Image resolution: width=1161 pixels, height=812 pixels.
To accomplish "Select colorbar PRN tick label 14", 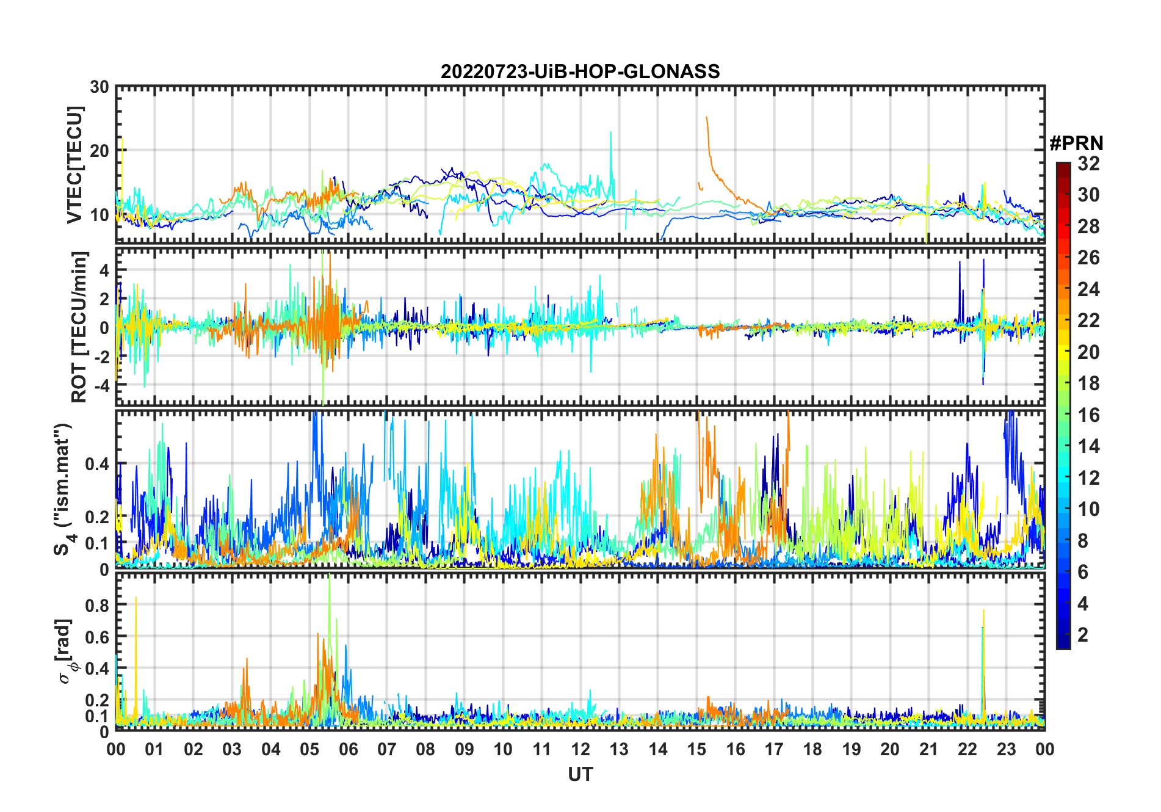I will (x=1088, y=446).
